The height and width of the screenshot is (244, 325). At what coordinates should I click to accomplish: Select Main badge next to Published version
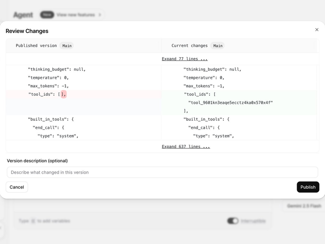click(x=67, y=46)
